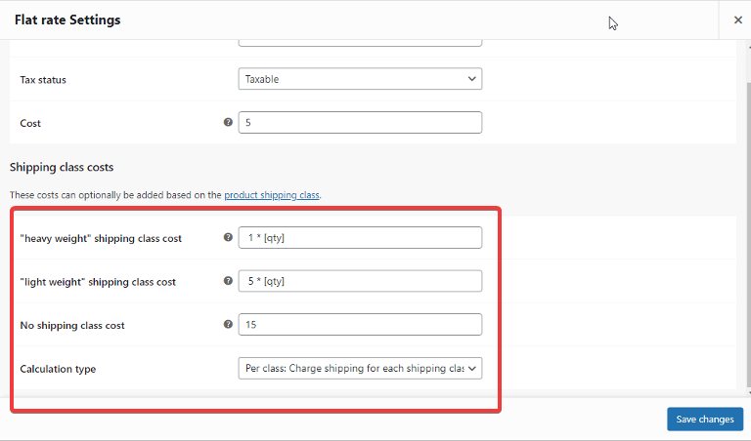This screenshot has height=441, width=751.
Task: Click the help icon beside the Cost field
Action: (228, 122)
